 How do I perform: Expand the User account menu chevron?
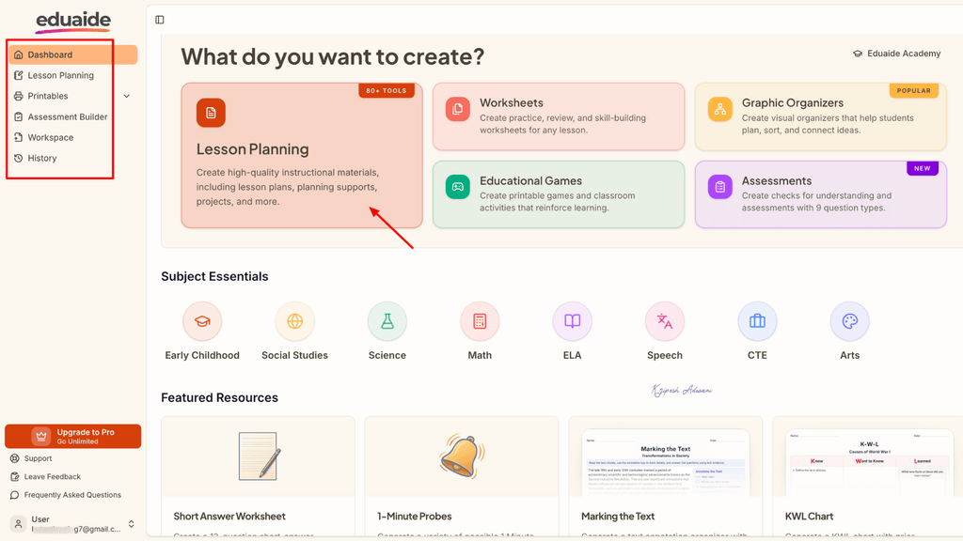coord(131,524)
